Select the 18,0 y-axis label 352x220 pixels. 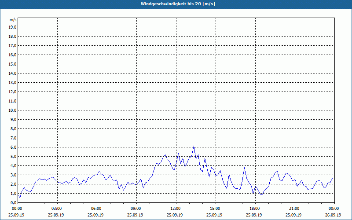coord(12,37)
